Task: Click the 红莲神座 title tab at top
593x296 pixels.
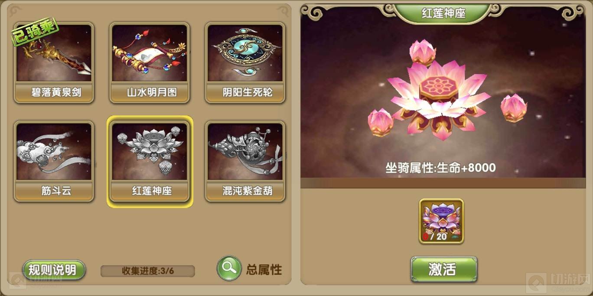Action: (x=443, y=13)
